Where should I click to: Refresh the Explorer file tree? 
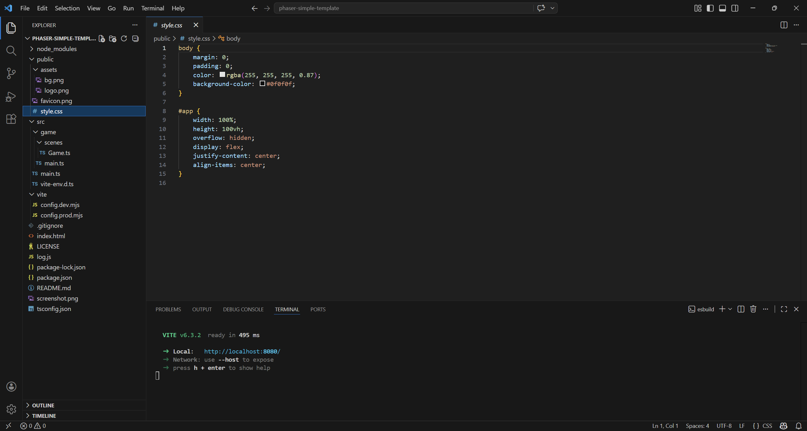tap(124, 38)
